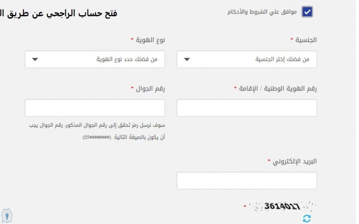Click the رقم الهوية الوطنية / الإقامة label

pyautogui.click(x=278, y=89)
